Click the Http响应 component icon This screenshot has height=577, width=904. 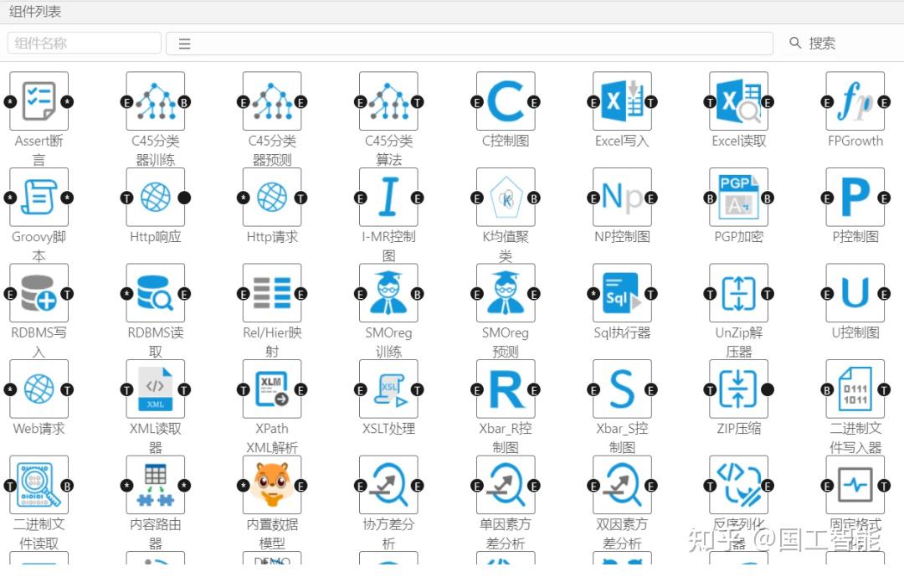(156, 198)
